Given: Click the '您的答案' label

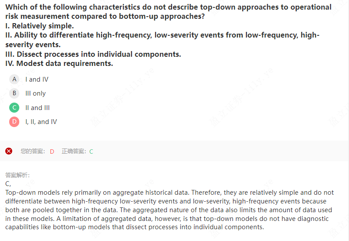Looking at the screenshot, I should pyautogui.click(x=32, y=151).
